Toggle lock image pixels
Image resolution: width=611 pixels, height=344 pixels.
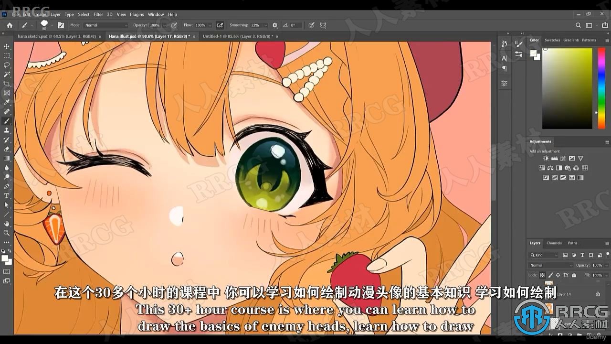click(x=550, y=275)
